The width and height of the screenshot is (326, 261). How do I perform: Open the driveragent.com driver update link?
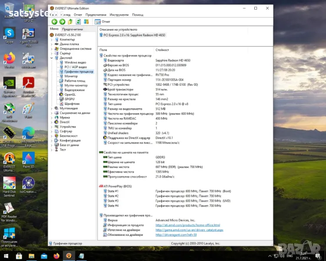176,234
